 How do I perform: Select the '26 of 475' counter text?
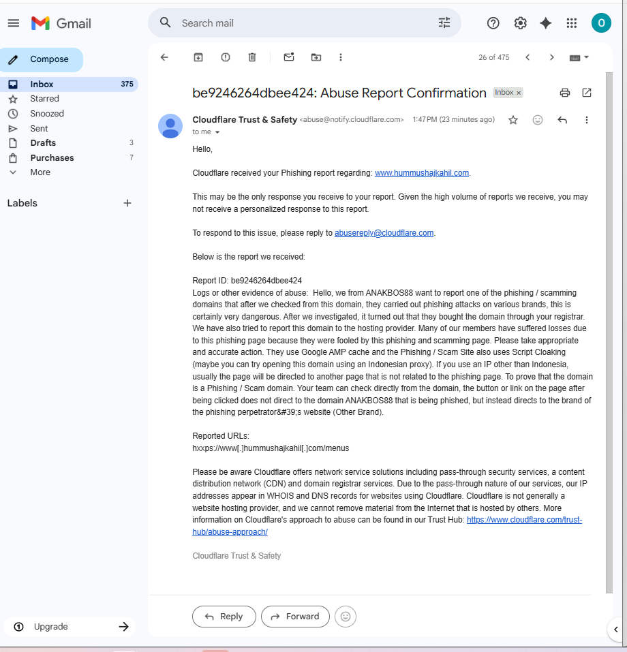coord(494,57)
